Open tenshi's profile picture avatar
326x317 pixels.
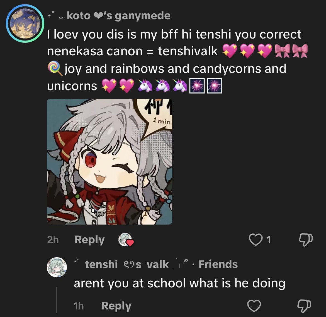(57, 267)
